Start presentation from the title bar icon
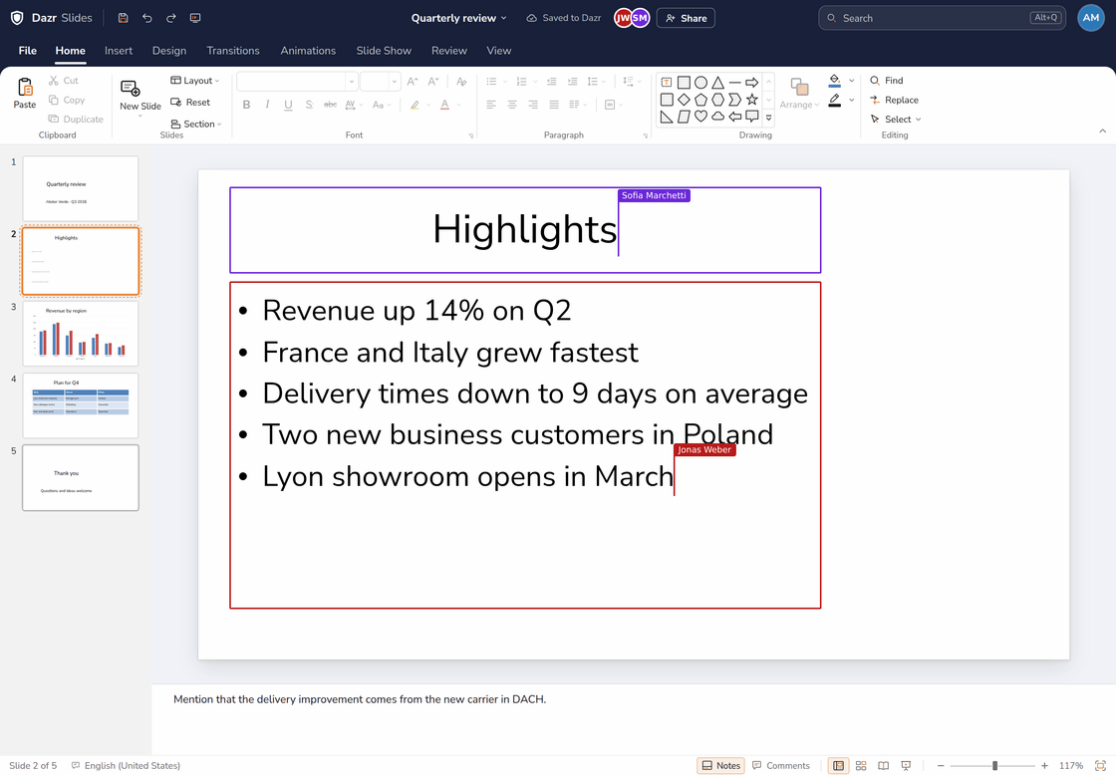1116x775 pixels. 195,18
